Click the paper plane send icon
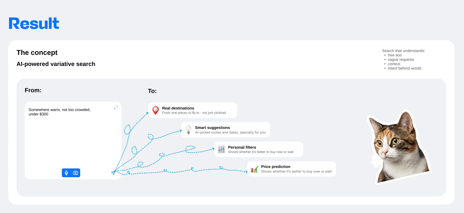This screenshot has height=213, width=464. click(113, 172)
